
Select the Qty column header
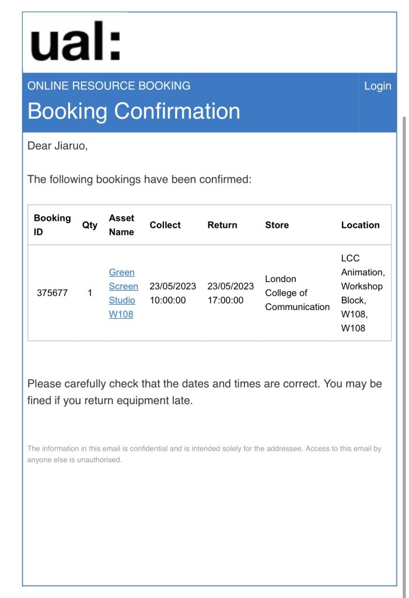[x=90, y=225]
